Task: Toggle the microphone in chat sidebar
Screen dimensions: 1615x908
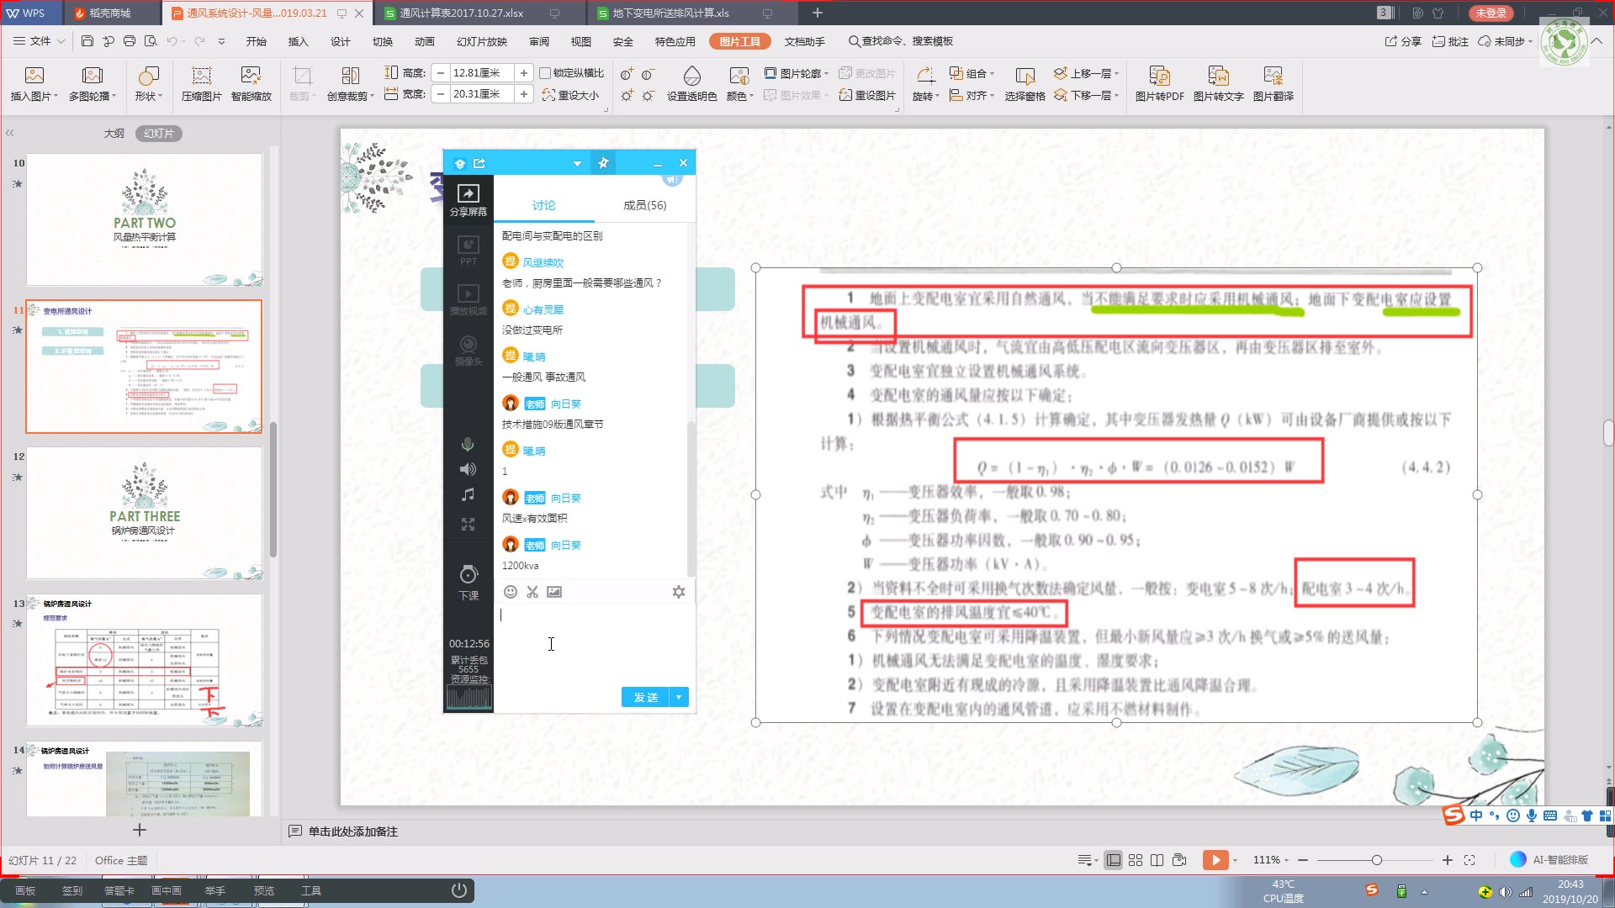Action: [x=468, y=444]
